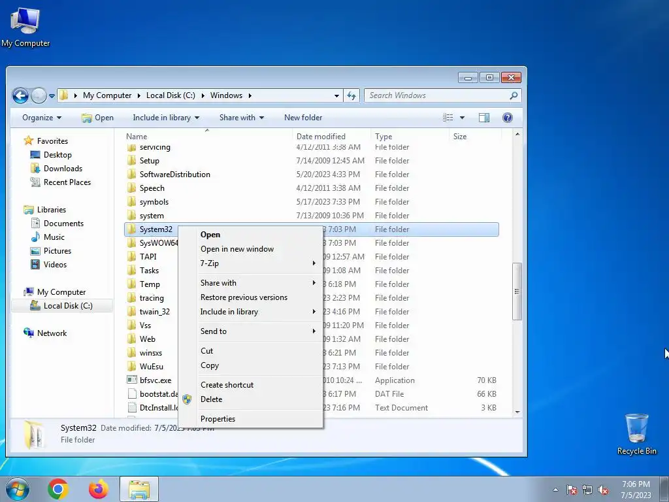This screenshot has width=669, height=502.
Task: Click the Open toolbar button
Action: point(98,118)
